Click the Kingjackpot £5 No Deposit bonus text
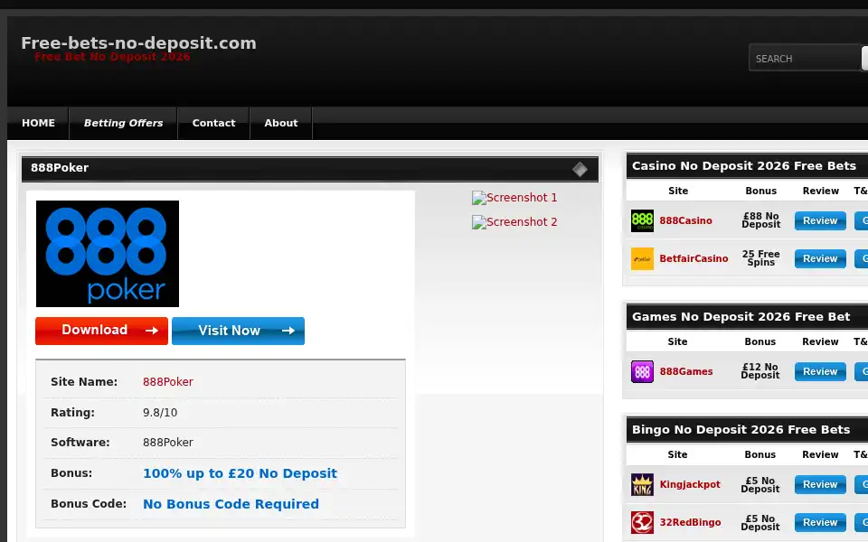Screen dimensions: 868x542 tap(760, 484)
